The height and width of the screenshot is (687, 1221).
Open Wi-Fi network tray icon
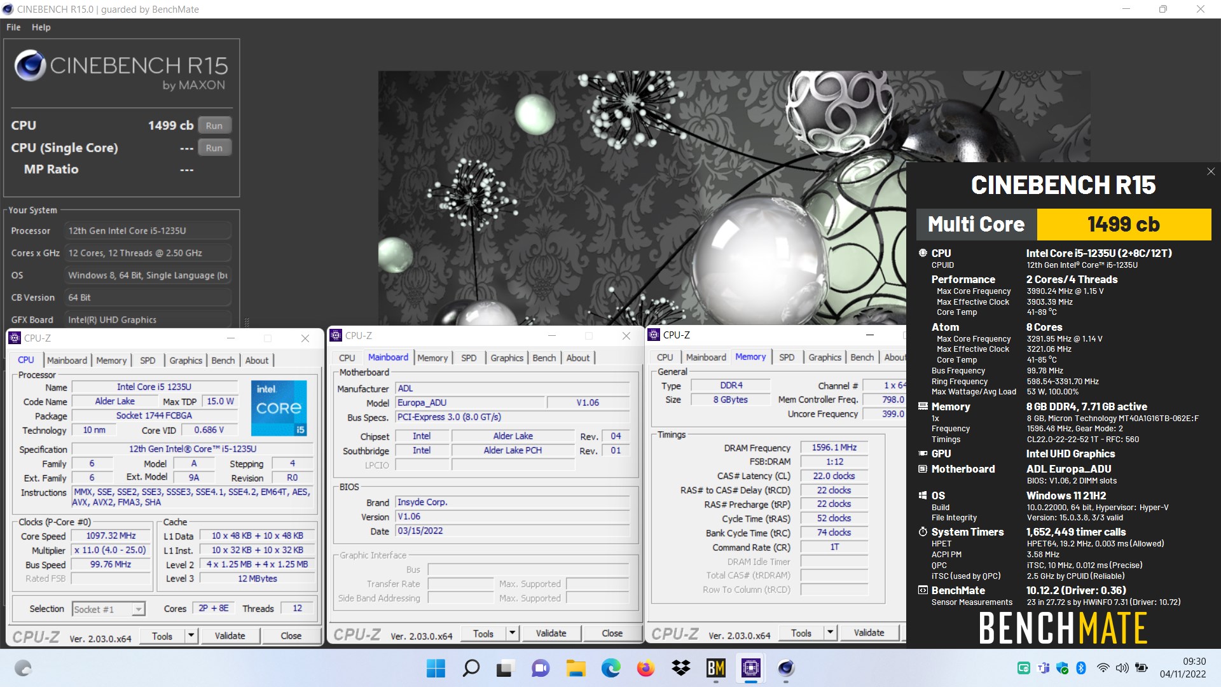[x=1103, y=668]
